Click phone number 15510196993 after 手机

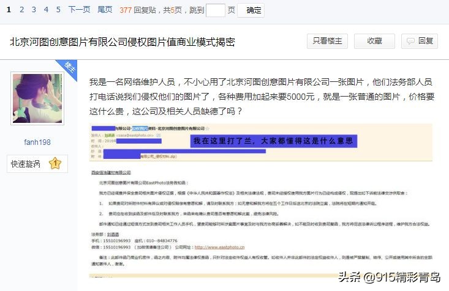117,241
